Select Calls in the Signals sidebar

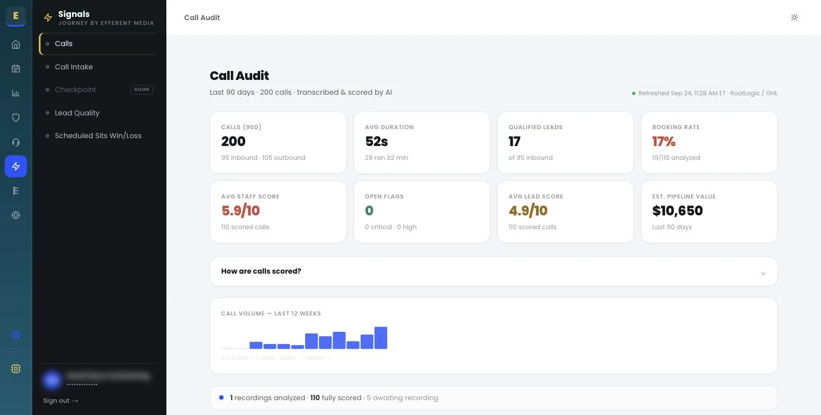(x=99, y=43)
